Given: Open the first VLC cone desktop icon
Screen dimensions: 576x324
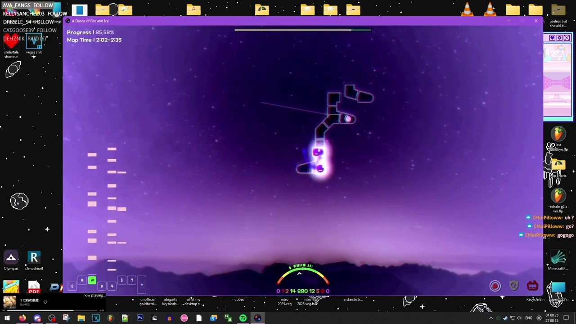Looking at the screenshot, I should [x=467, y=9].
